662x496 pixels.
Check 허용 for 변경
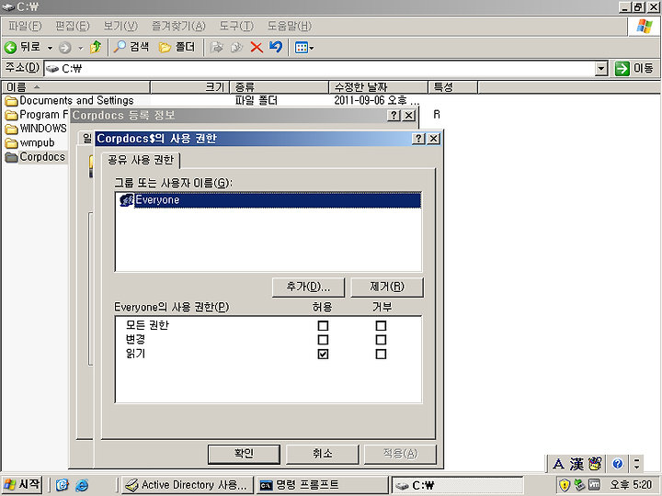tap(323, 340)
